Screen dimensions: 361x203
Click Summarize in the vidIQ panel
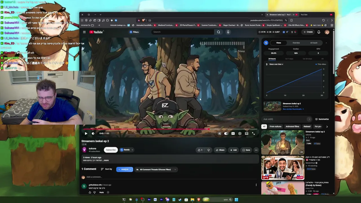tap(322, 119)
